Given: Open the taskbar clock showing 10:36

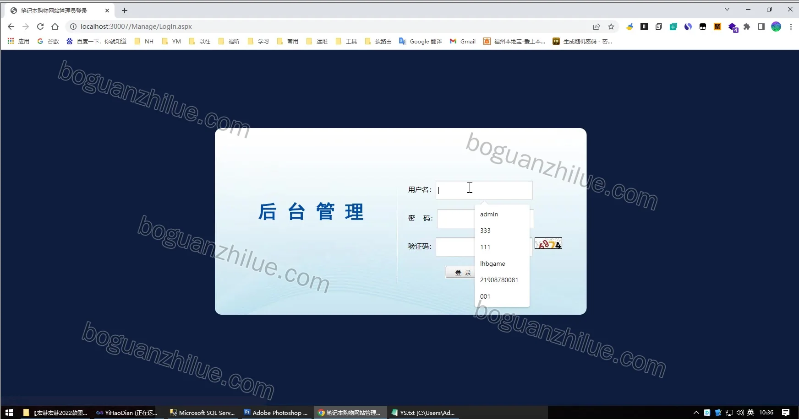Looking at the screenshot, I should tap(766, 413).
